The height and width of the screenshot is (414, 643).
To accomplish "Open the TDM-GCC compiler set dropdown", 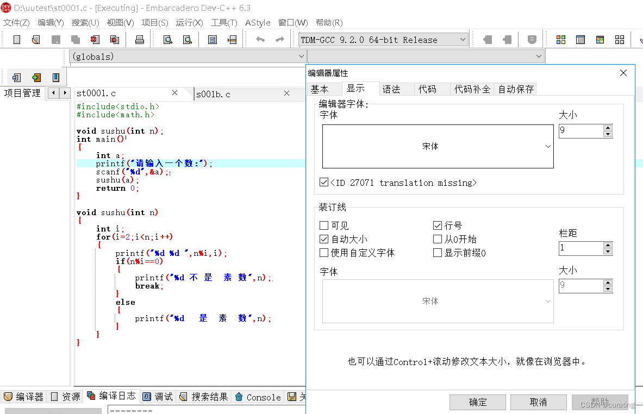I will tap(463, 40).
